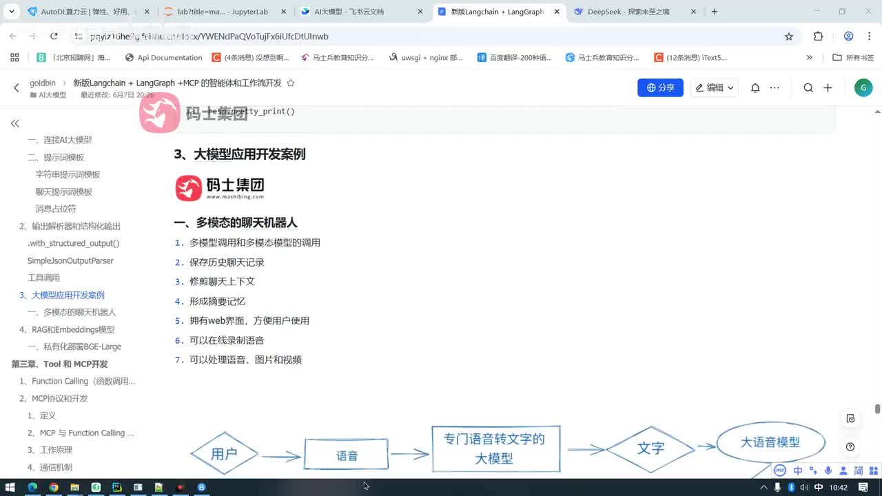Collapse the outline sidebar with double chevron
Screen dimensions: 882x496
pyautogui.click(x=14, y=123)
